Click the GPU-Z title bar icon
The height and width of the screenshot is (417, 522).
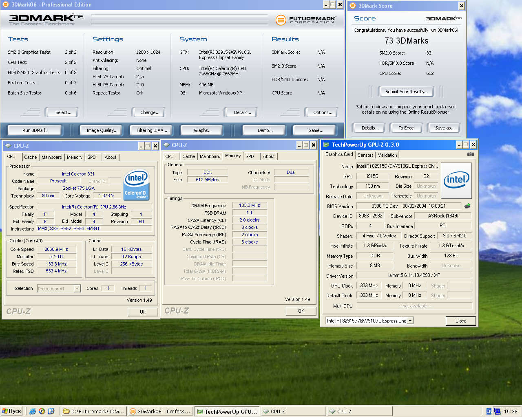click(326, 145)
